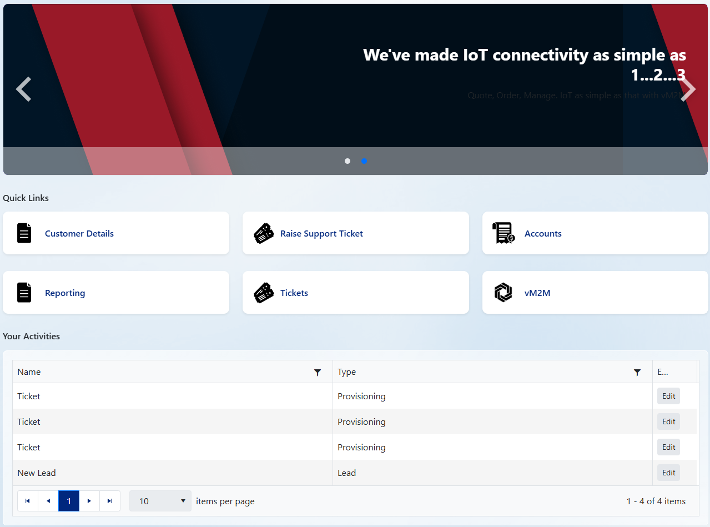Click the Reporting document icon
The height and width of the screenshot is (527, 710).
pos(24,292)
